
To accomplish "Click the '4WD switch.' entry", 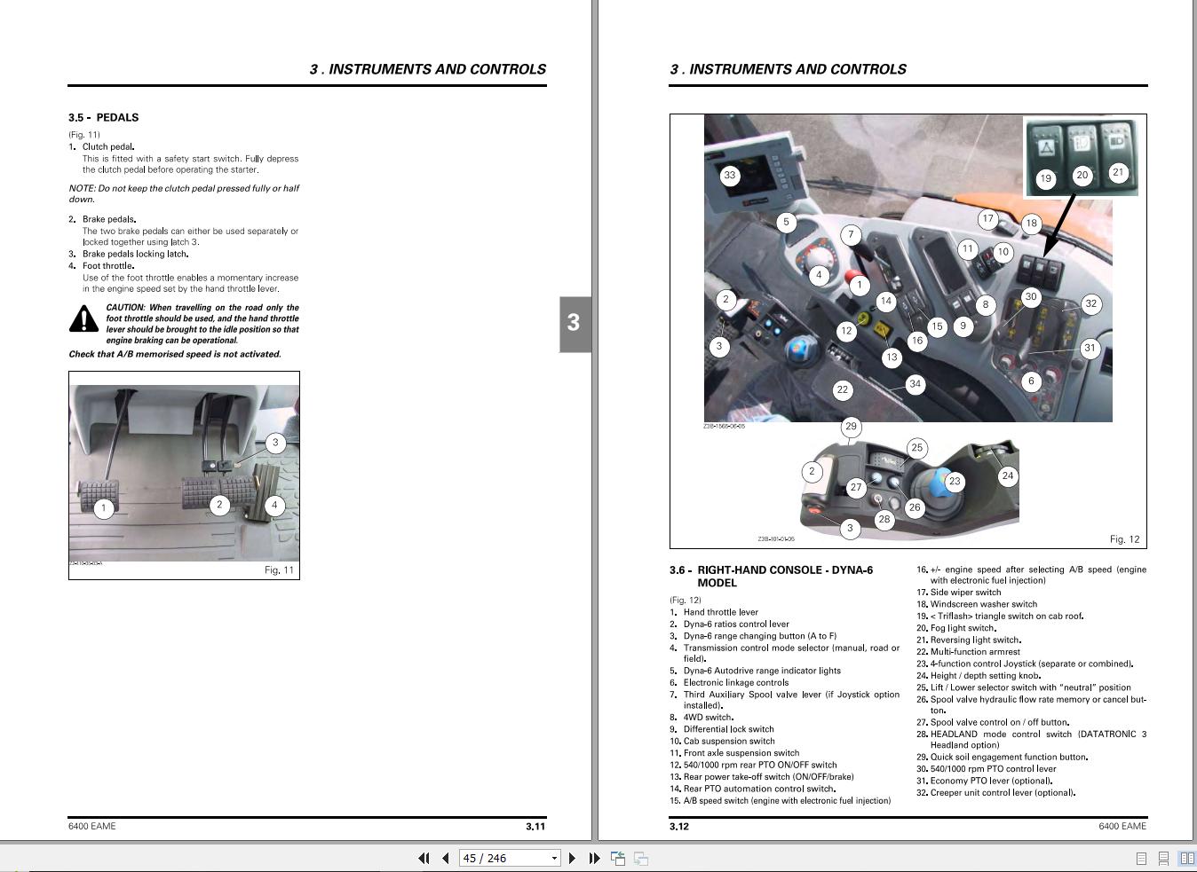I will 708,718.
